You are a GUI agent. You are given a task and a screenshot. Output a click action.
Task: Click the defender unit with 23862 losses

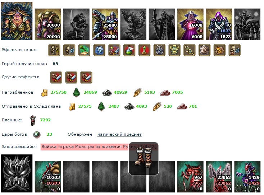click(219, 177)
